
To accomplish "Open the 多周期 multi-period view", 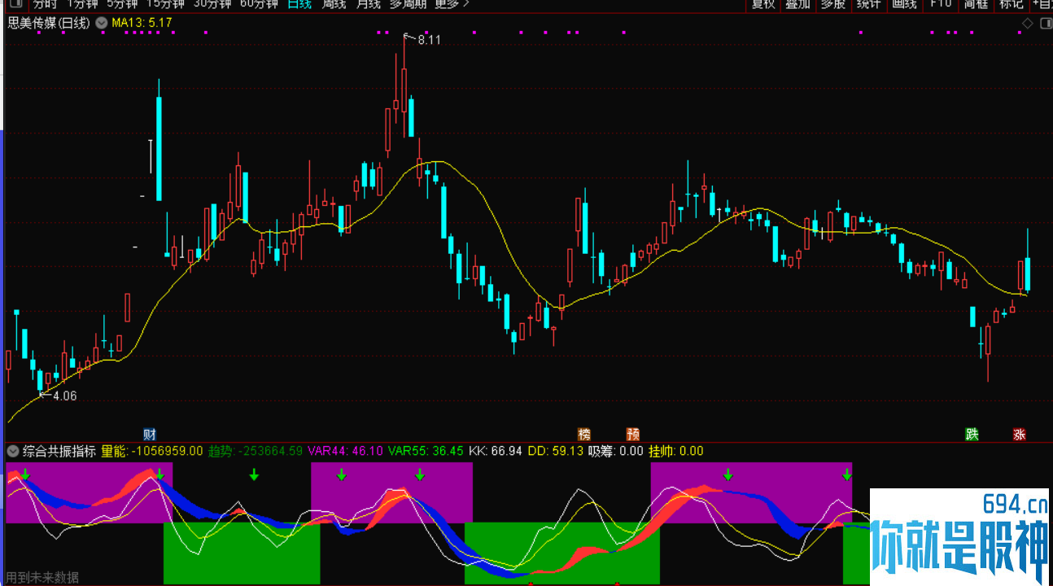I will coord(408,4).
